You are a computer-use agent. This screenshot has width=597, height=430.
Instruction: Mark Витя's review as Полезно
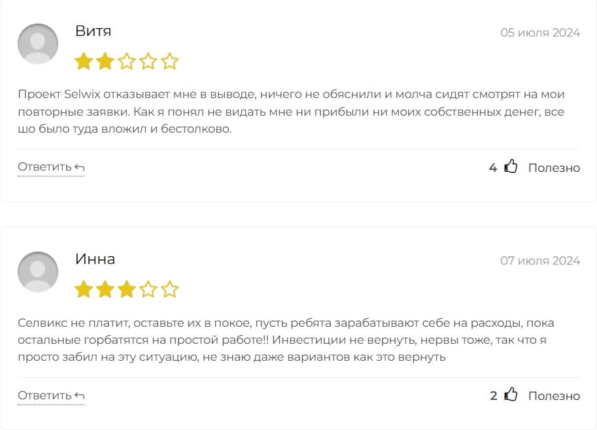554,168
